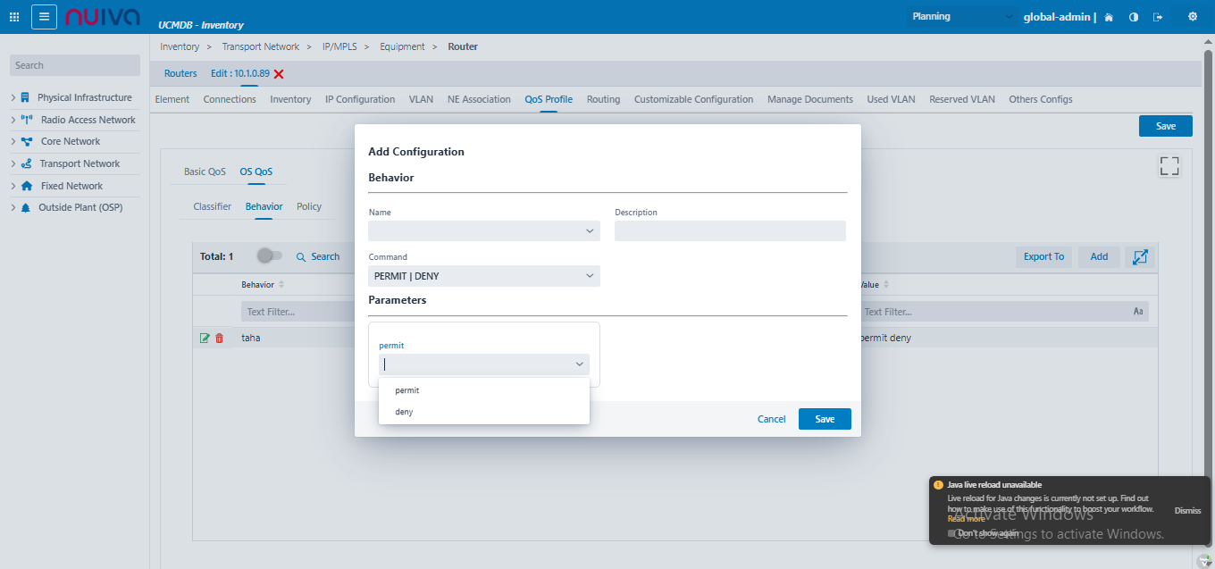
Task: Open the apps grid icon
Action: pyautogui.click(x=14, y=17)
